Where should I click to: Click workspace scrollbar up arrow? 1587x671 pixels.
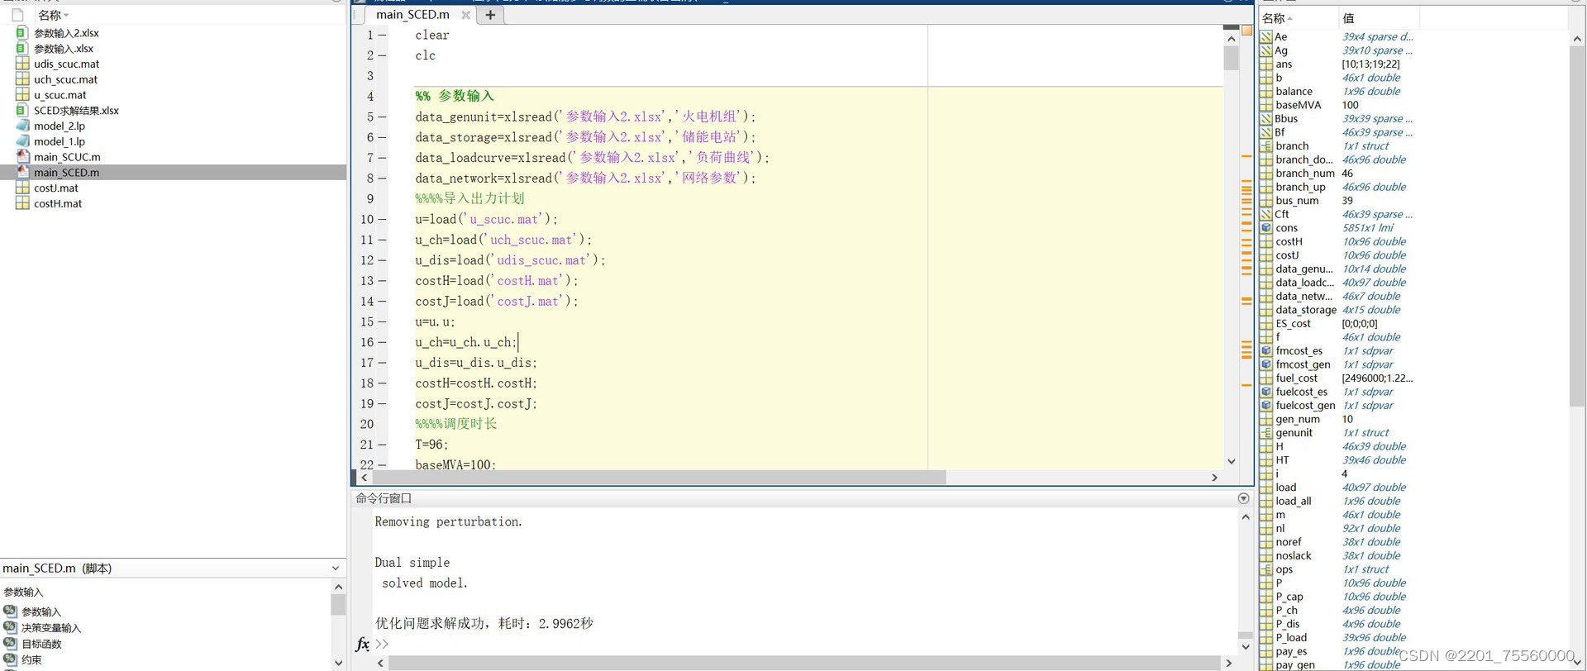[1577, 39]
